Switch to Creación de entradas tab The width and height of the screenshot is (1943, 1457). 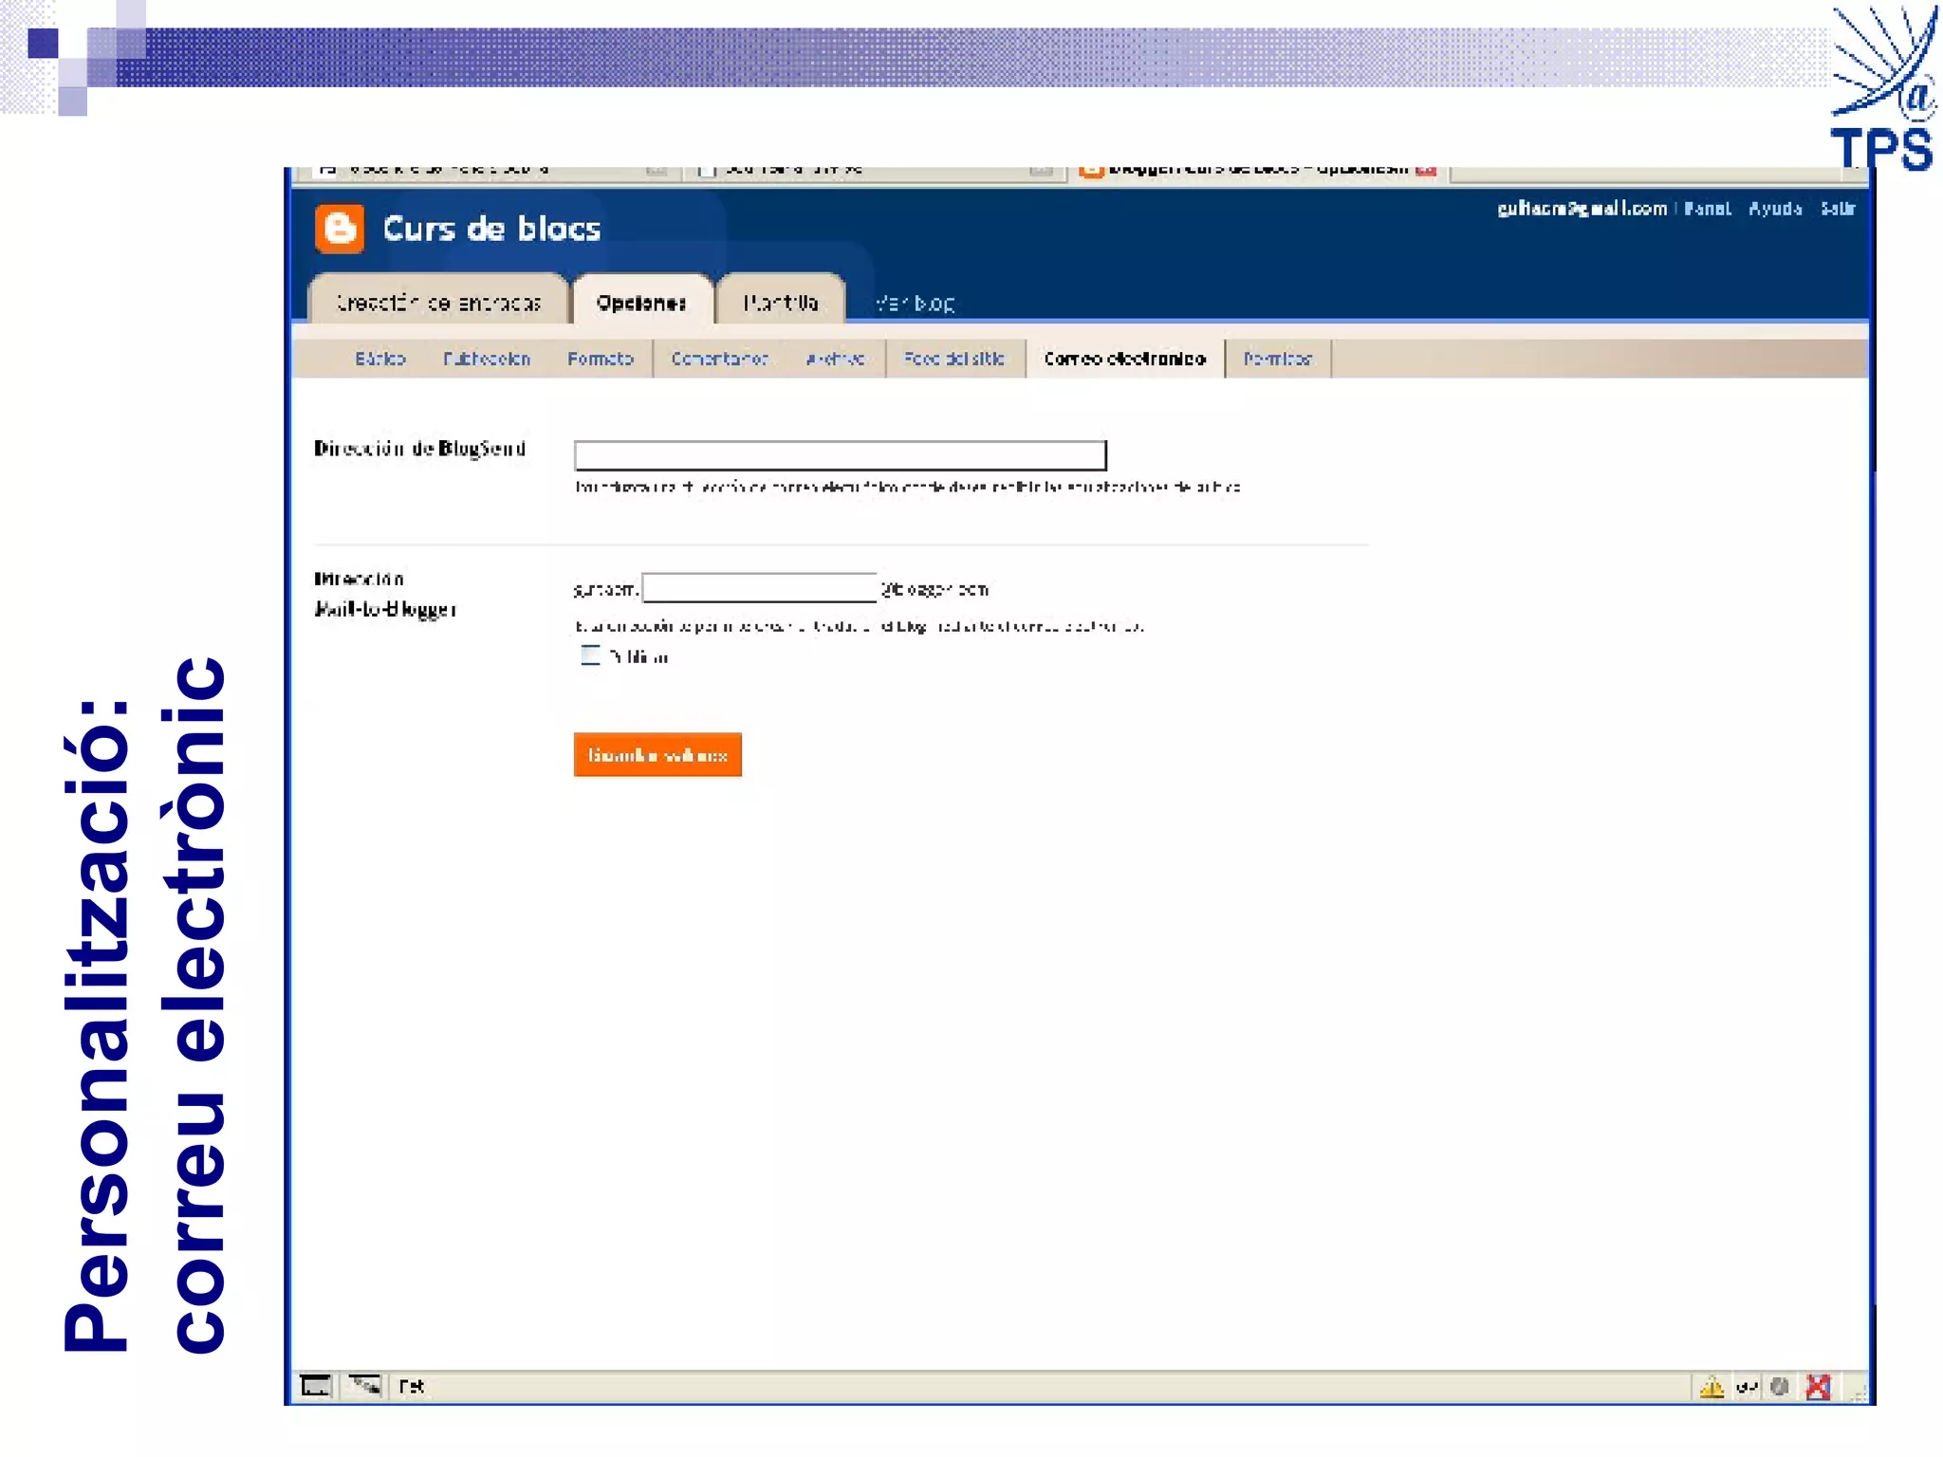(x=438, y=303)
